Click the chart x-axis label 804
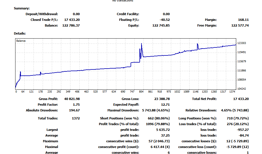The width and height of the screenshot is (262, 154). [x=141, y=91]
